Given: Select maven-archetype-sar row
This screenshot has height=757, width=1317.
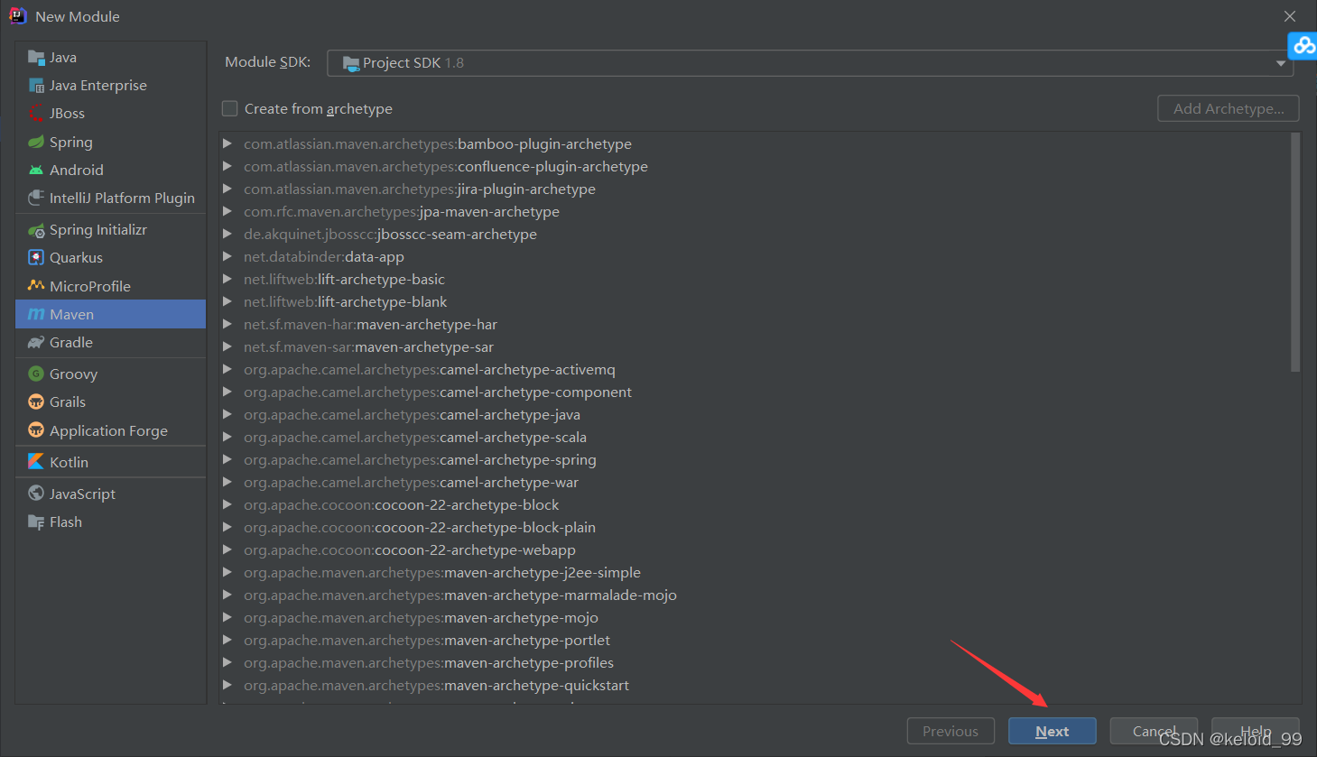Looking at the screenshot, I should 755,347.
